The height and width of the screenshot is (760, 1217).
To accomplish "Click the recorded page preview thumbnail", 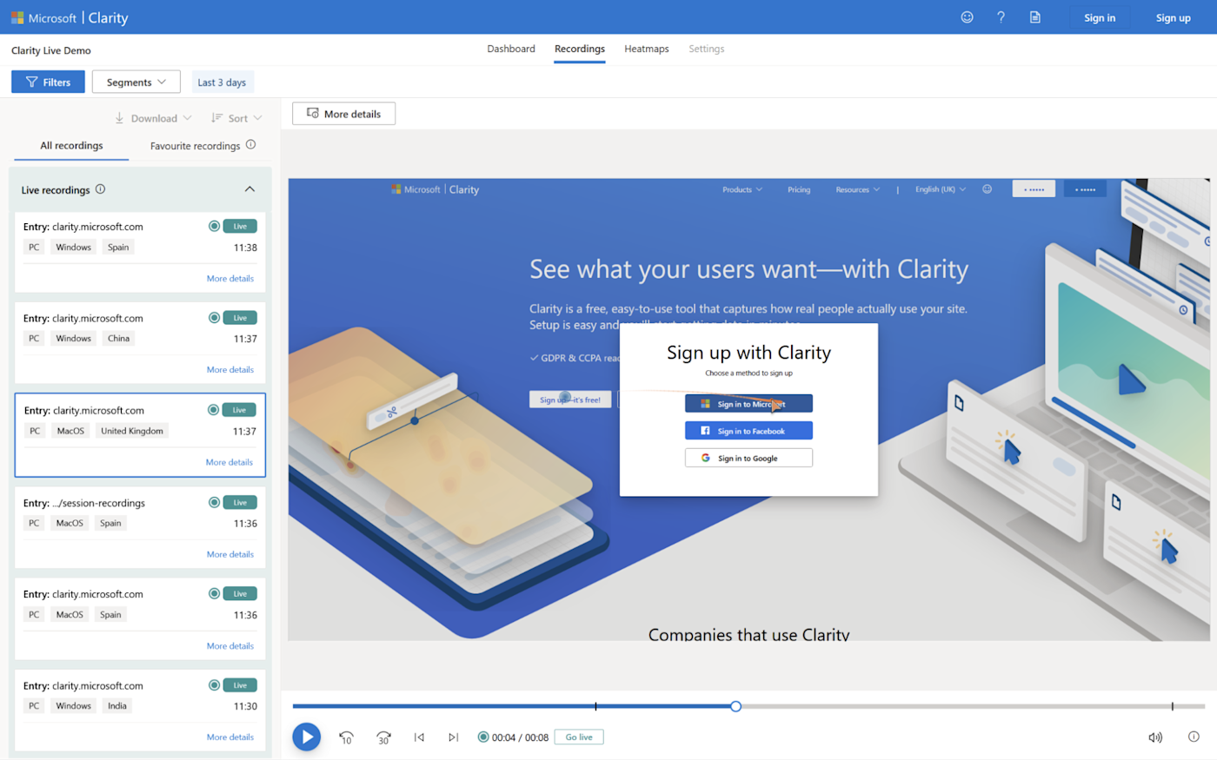I will [748, 410].
